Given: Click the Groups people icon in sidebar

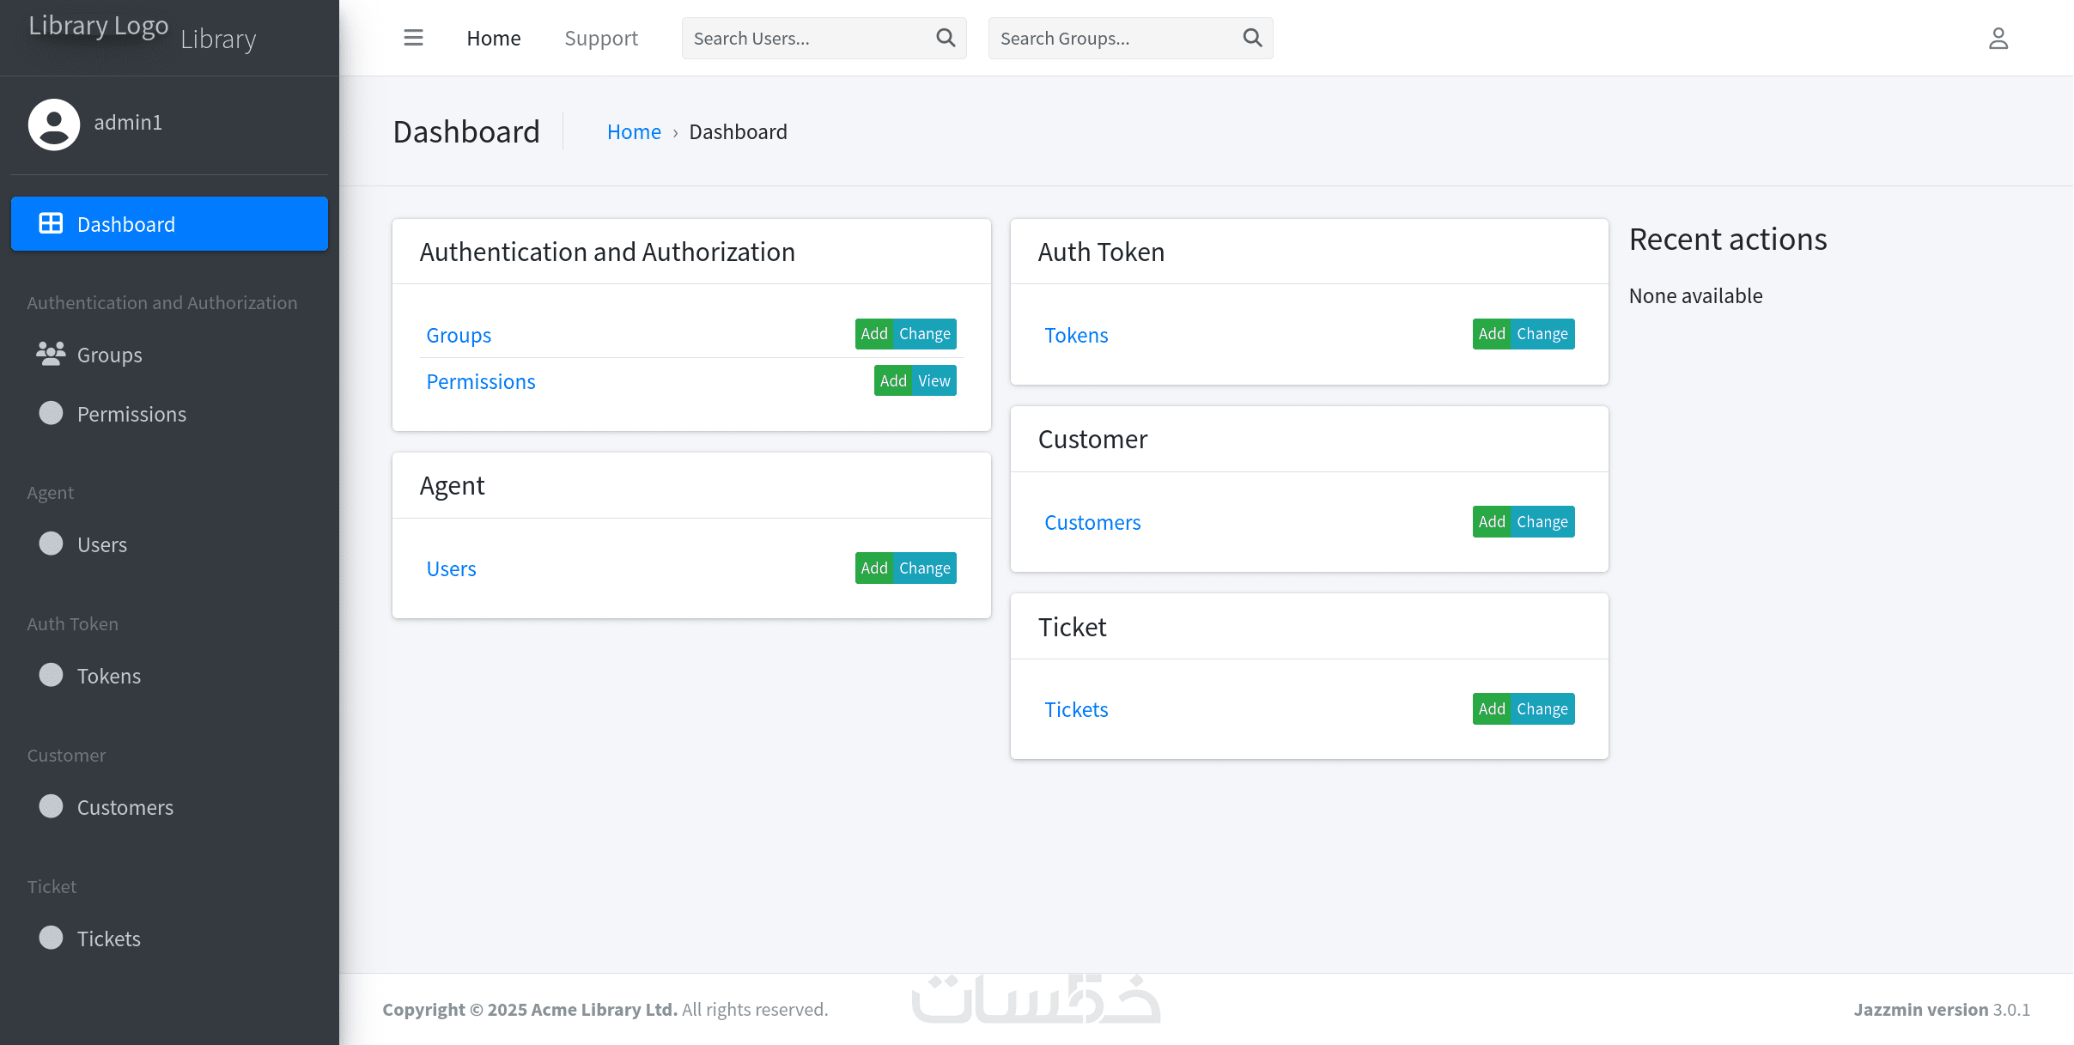Looking at the screenshot, I should [51, 354].
